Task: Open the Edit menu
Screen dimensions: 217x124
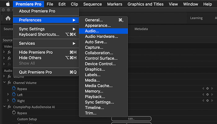Action: (62, 4)
